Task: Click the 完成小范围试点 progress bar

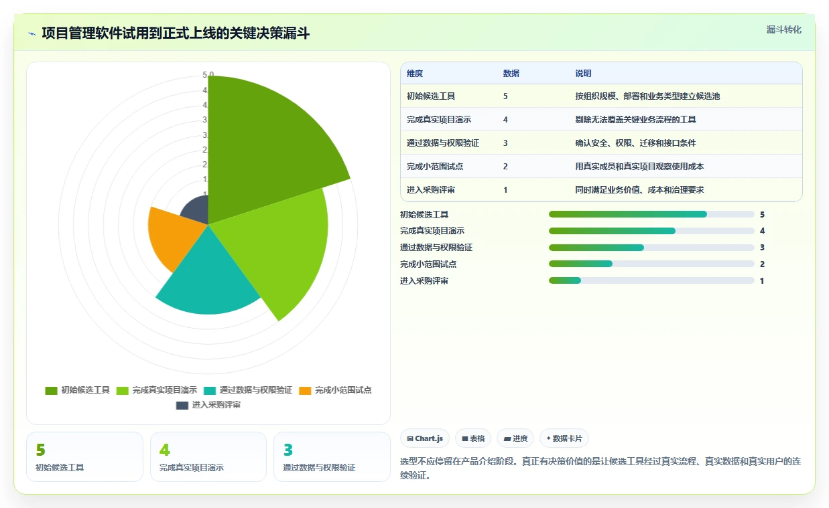Action: coord(651,264)
